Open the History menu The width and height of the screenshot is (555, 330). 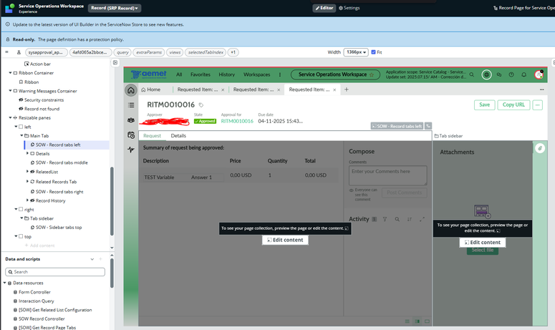[x=226, y=74]
